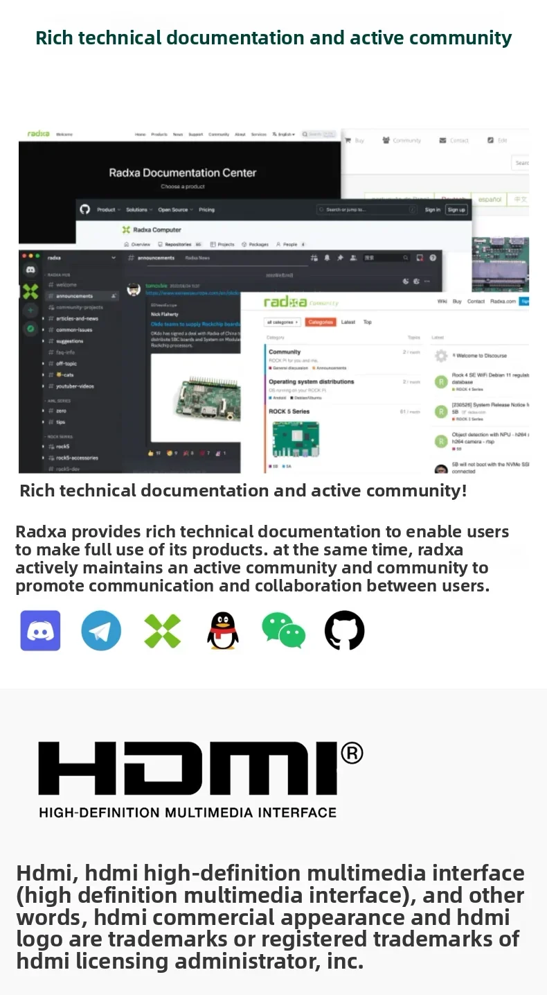
Task: Click the Discord search box in the channel header
Action: (x=386, y=257)
